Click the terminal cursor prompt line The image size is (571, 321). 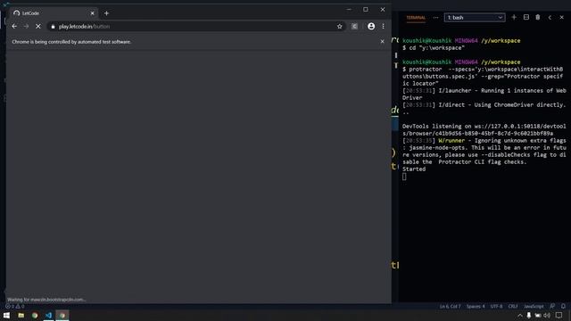[404, 177]
